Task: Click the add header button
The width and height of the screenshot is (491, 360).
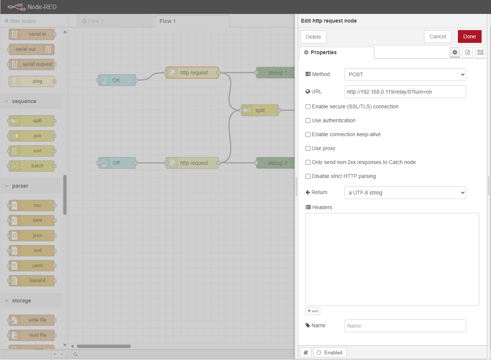Action: [x=313, y=311]
